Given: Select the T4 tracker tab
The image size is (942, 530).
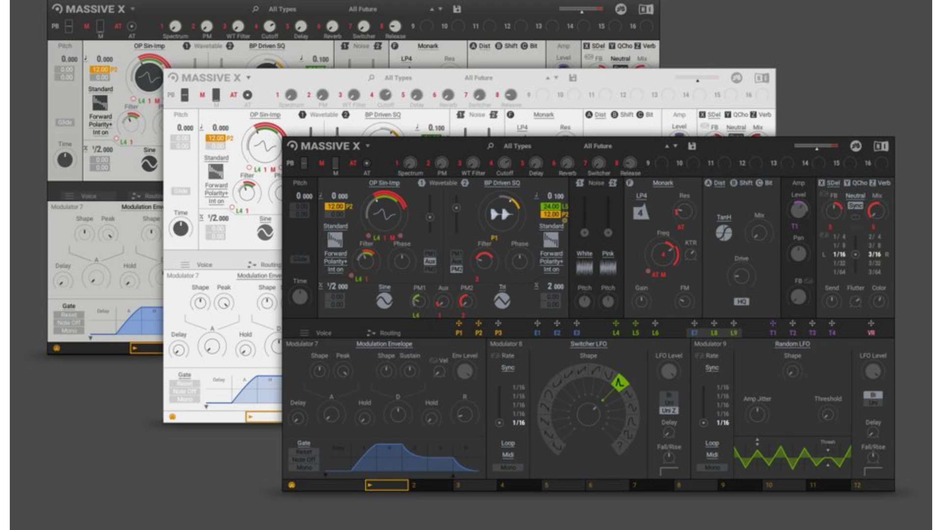Looking at the screenshot, I should (832, 333).
